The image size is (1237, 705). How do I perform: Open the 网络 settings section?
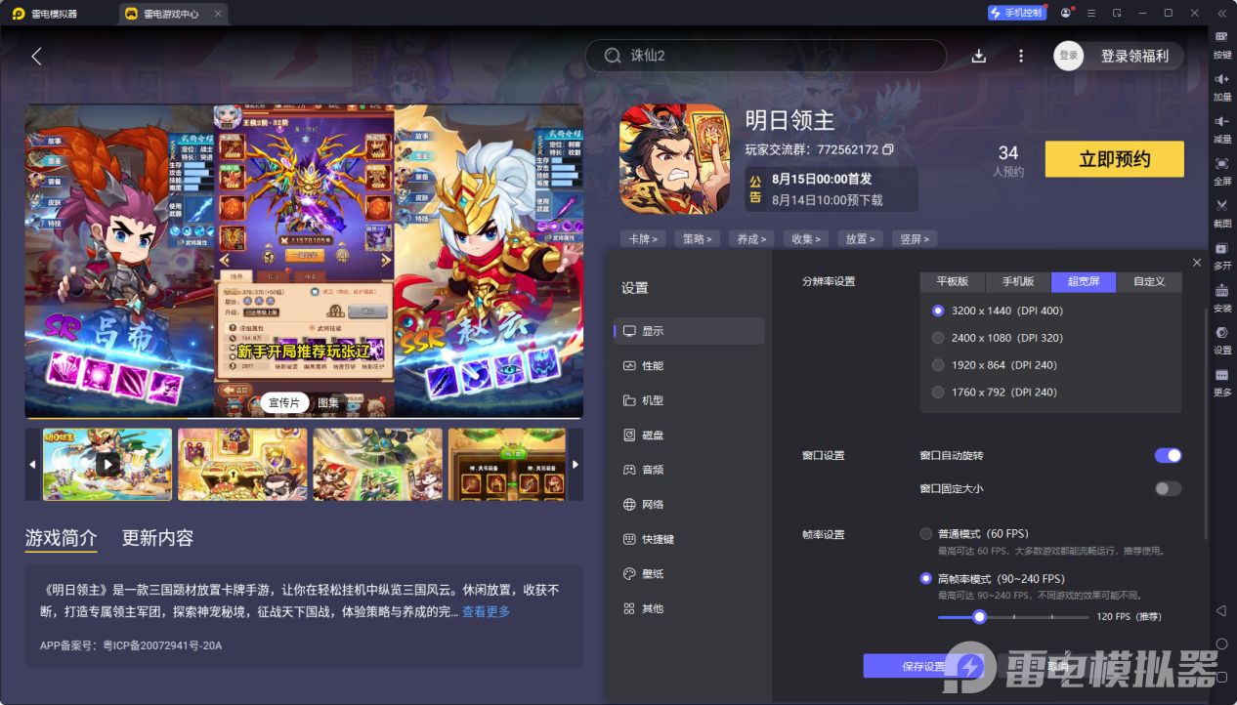coord(689,505)
